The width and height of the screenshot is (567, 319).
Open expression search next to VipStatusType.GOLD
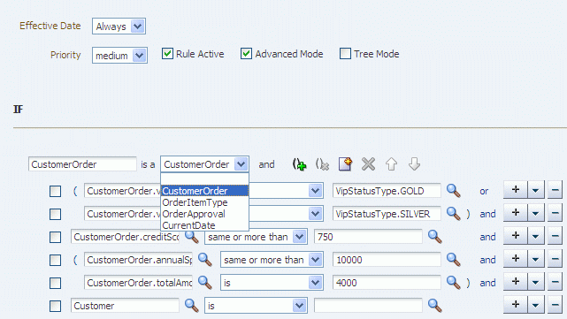click(454, 191)
